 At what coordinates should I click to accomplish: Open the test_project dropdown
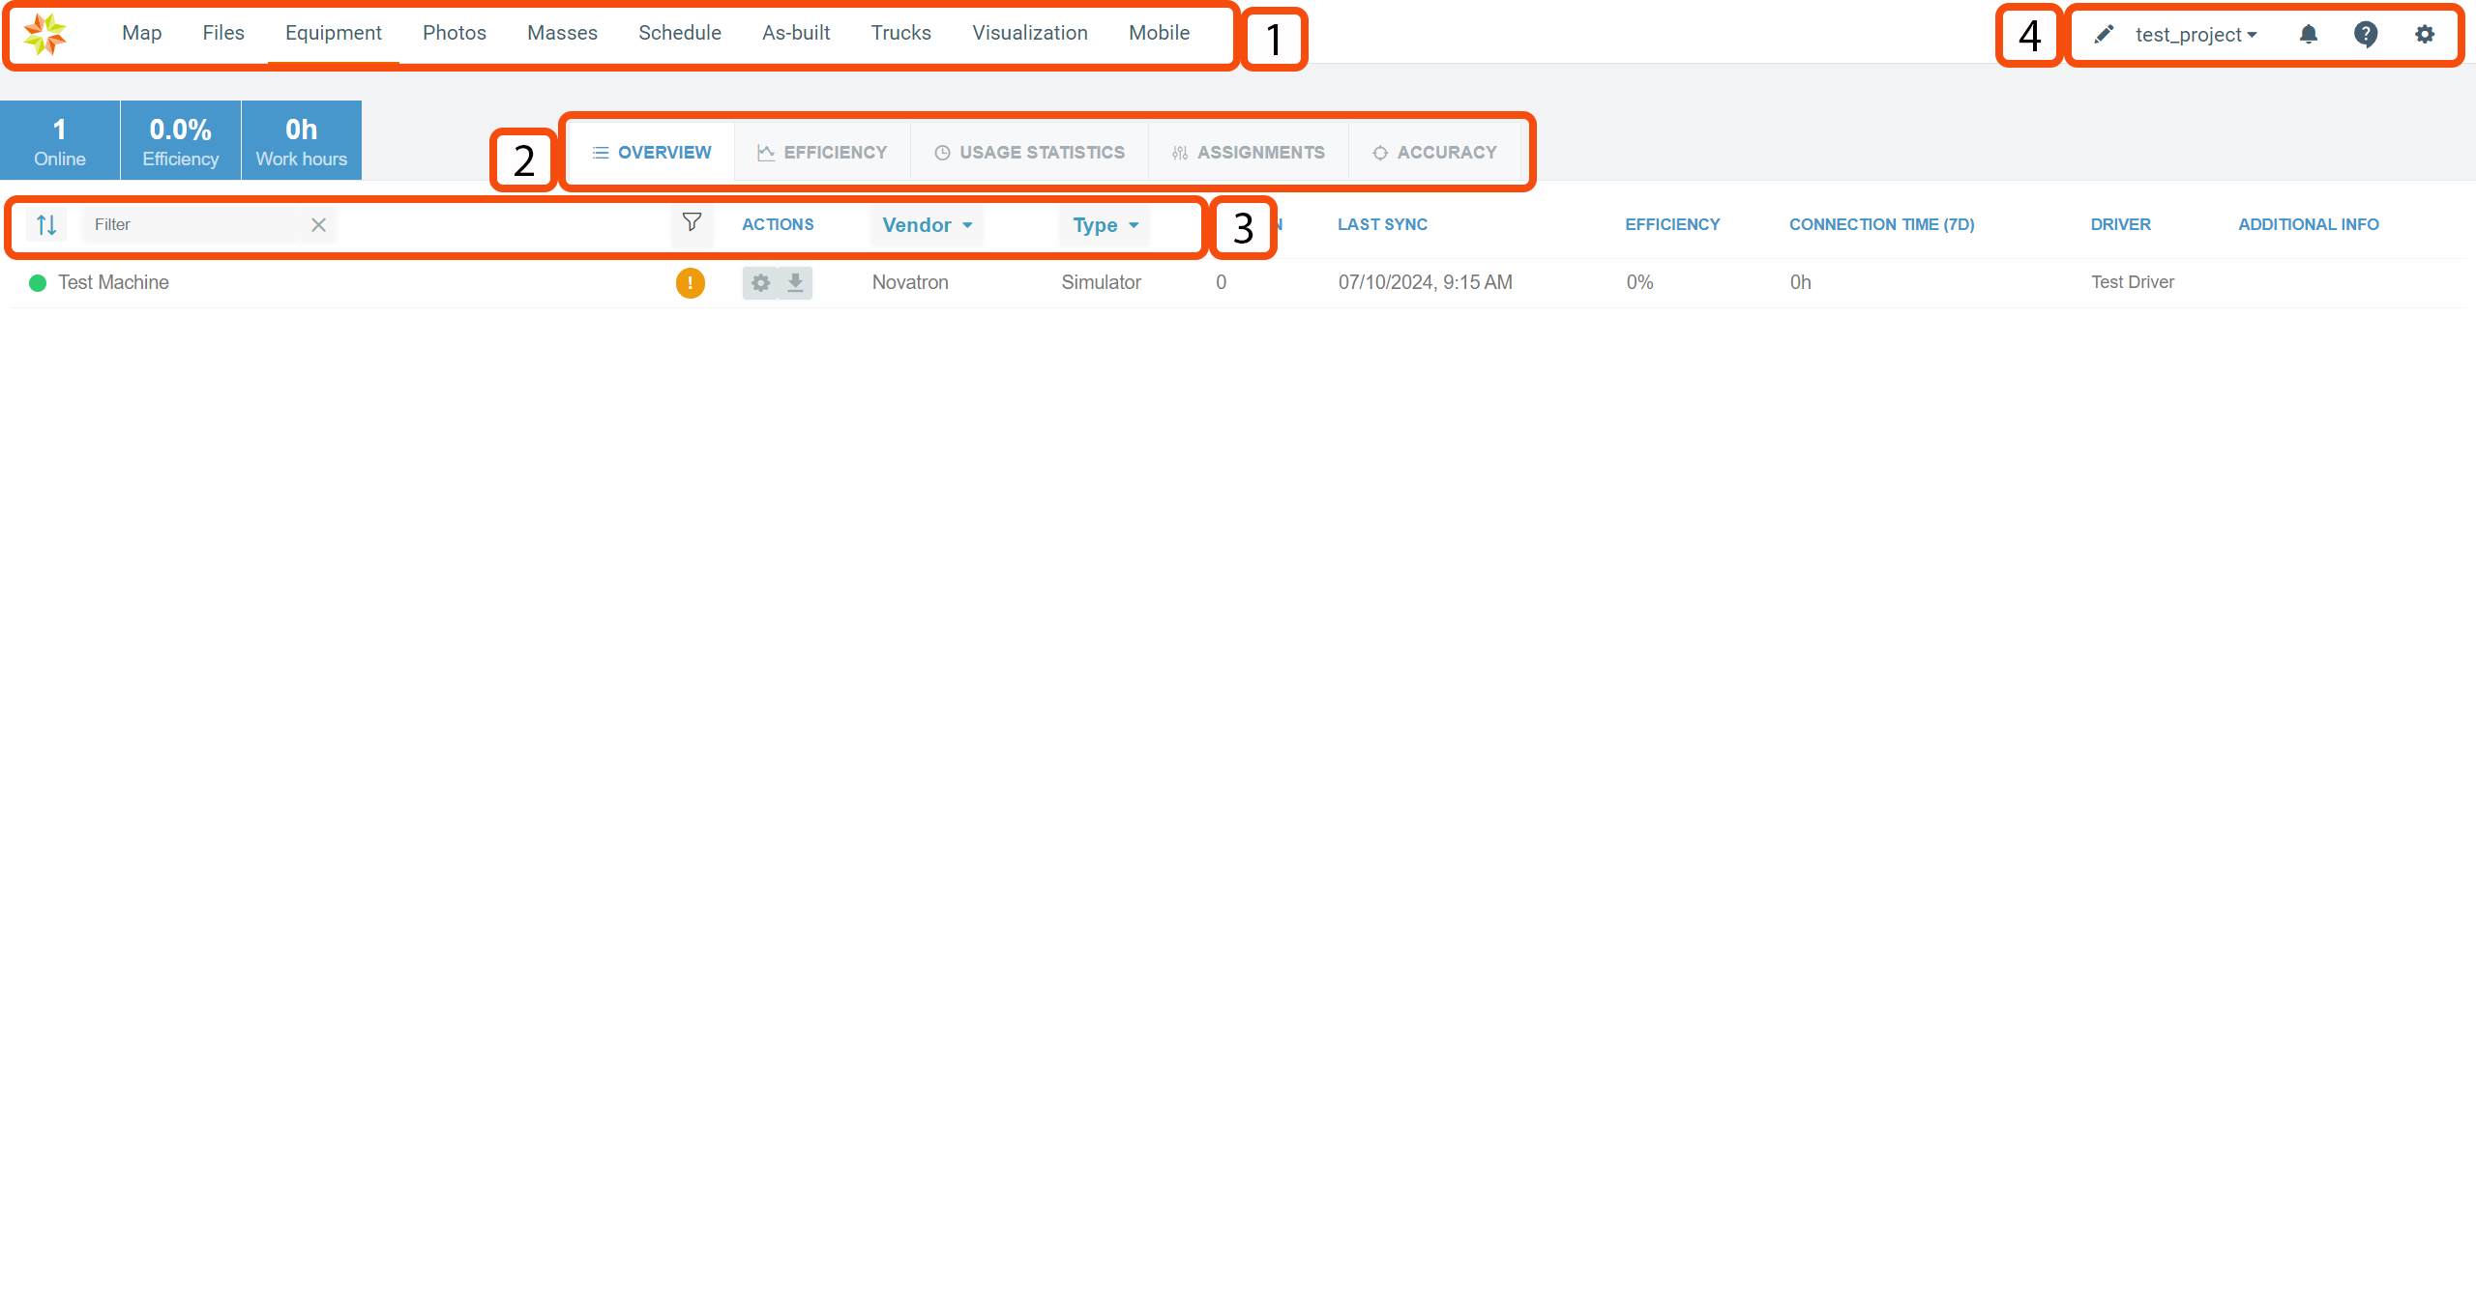[2196, 35]
